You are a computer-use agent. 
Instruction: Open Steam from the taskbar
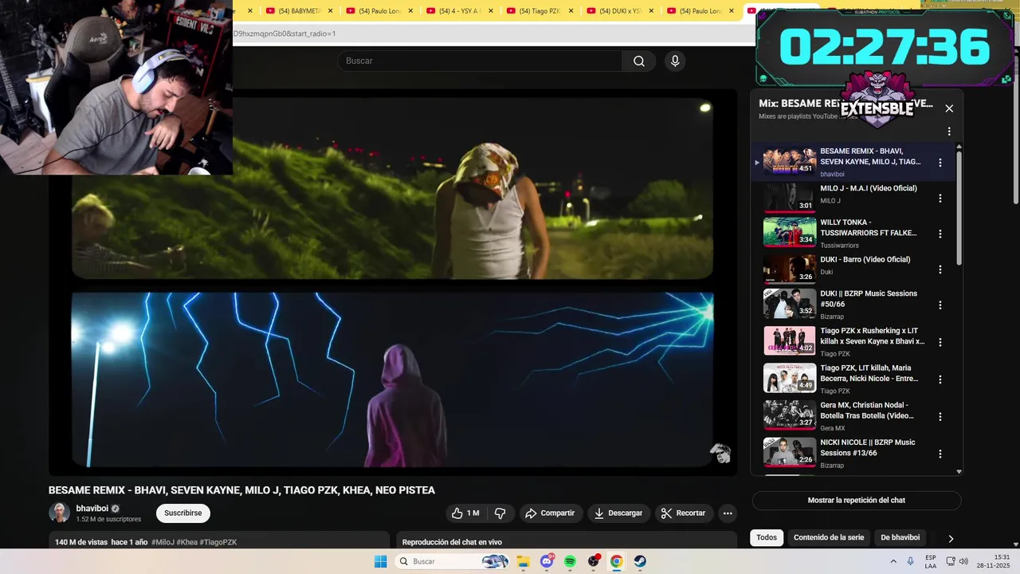[x=640, y=561]
